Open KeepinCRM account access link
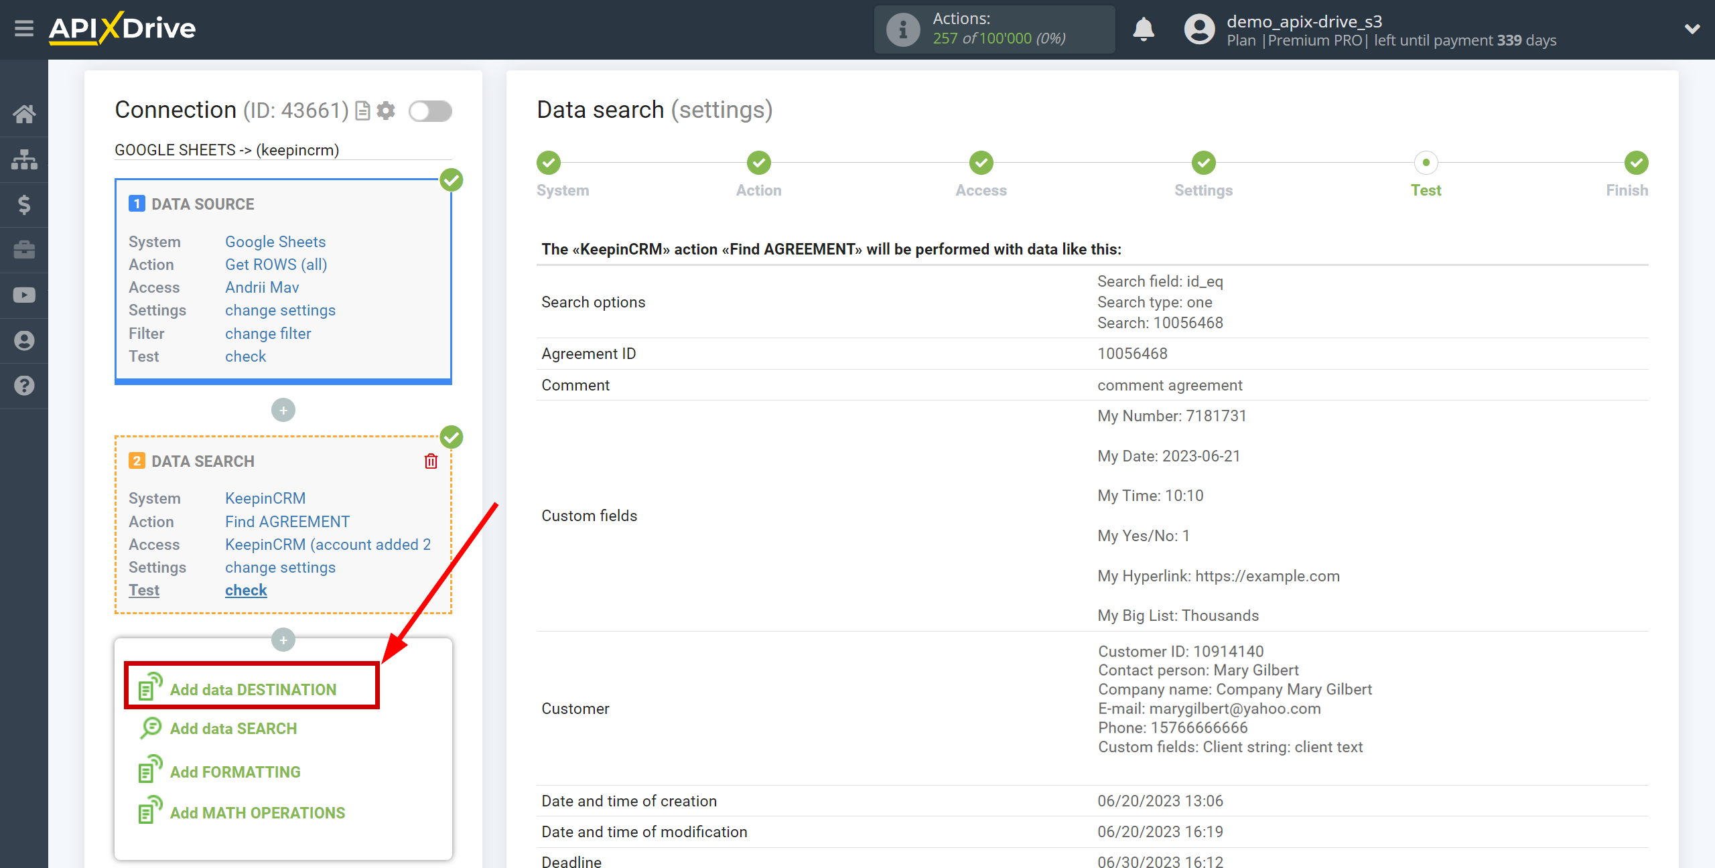 click(328, 545)
